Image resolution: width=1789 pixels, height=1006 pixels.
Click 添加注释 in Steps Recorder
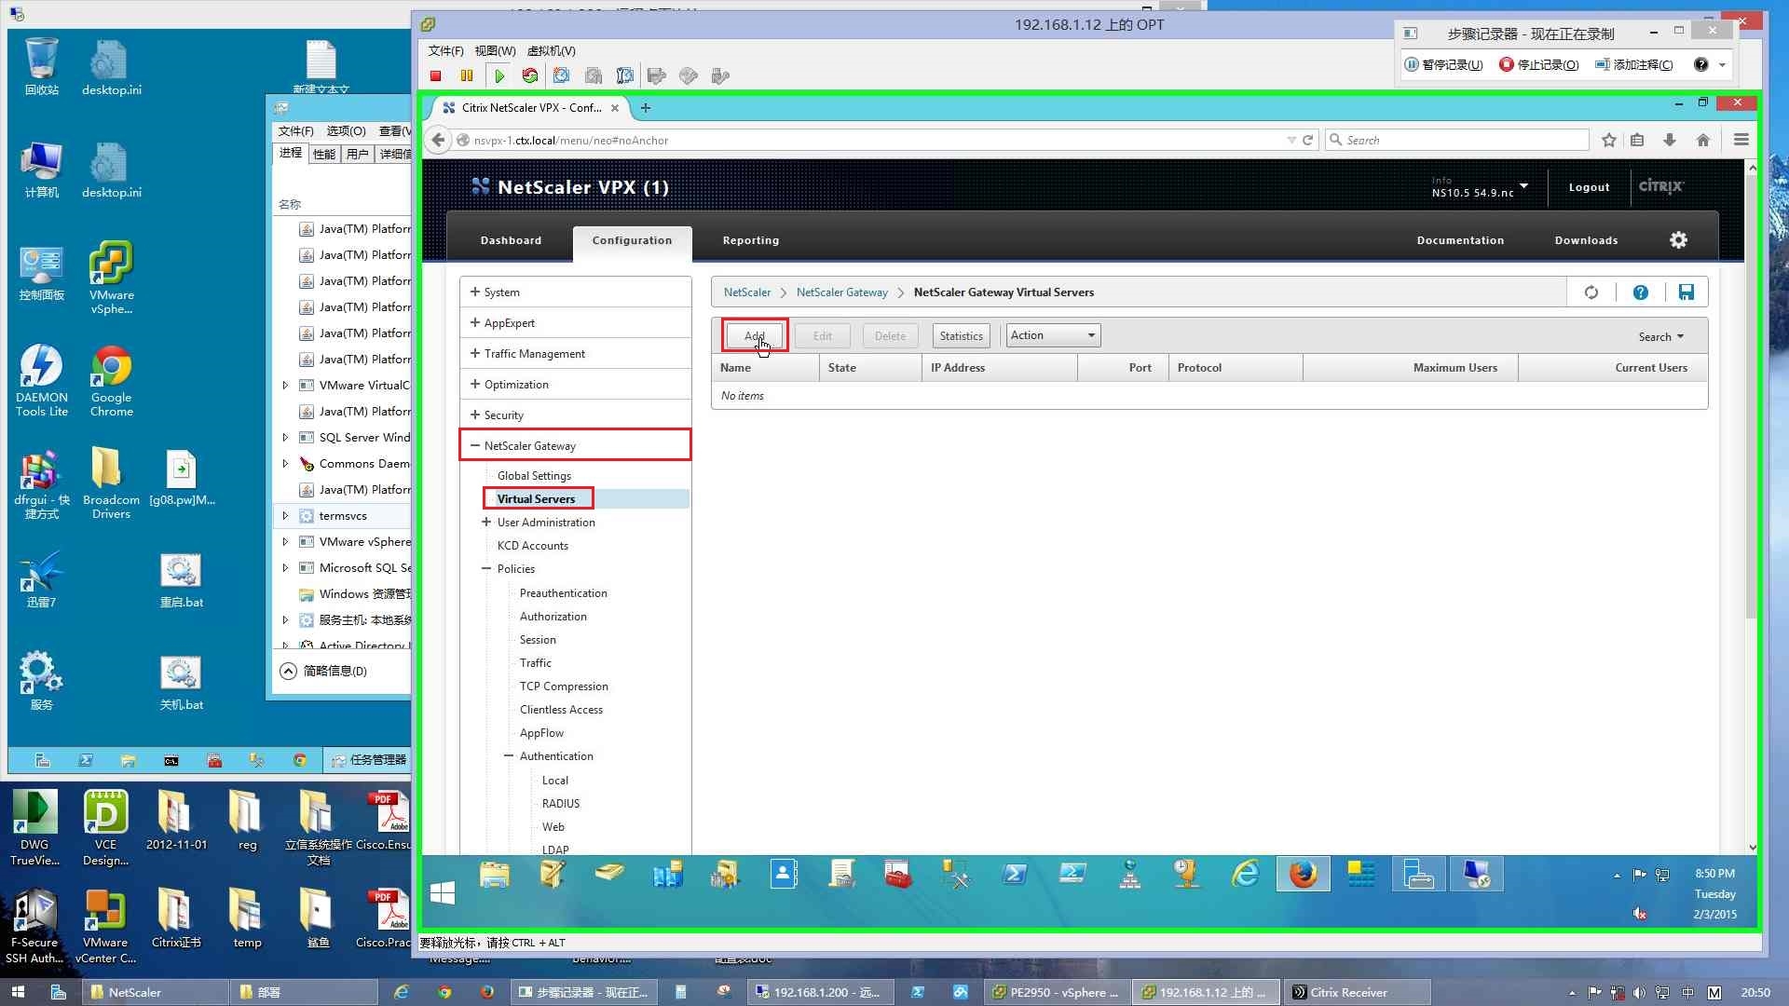pyautogui.click(x=1633, y=64)
